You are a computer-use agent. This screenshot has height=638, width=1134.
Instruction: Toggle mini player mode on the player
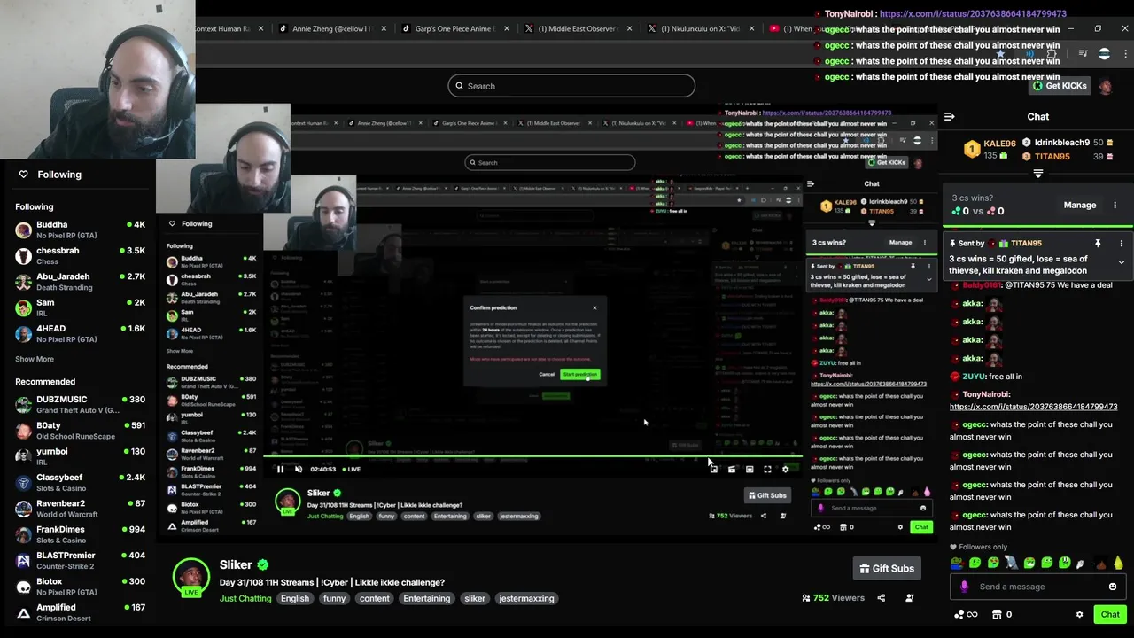coord(731,469)
